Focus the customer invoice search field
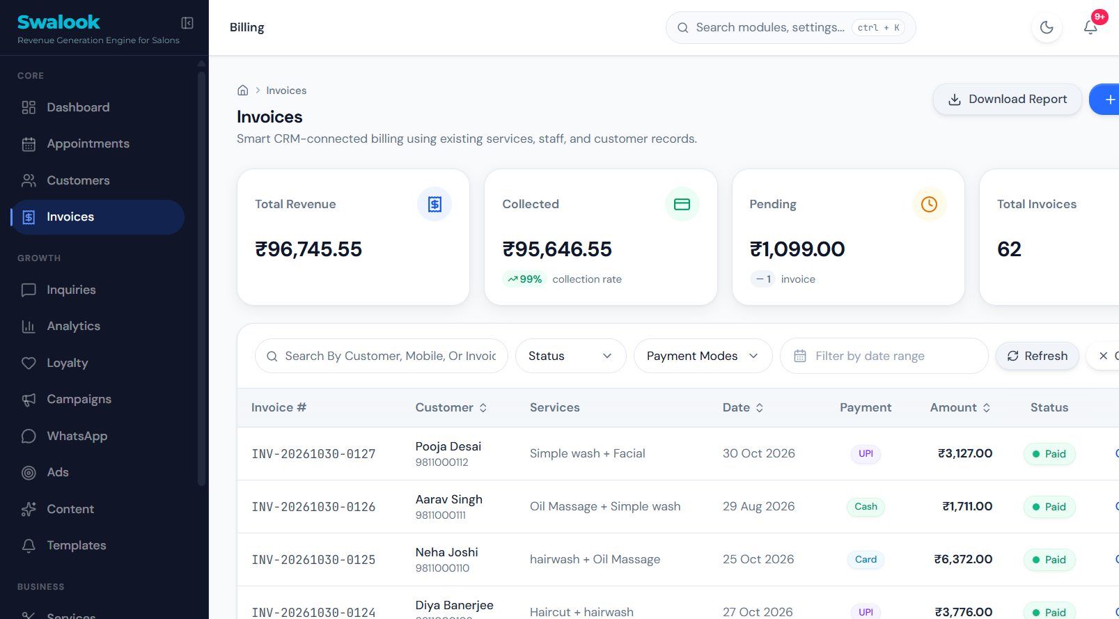 pos(382,356)
